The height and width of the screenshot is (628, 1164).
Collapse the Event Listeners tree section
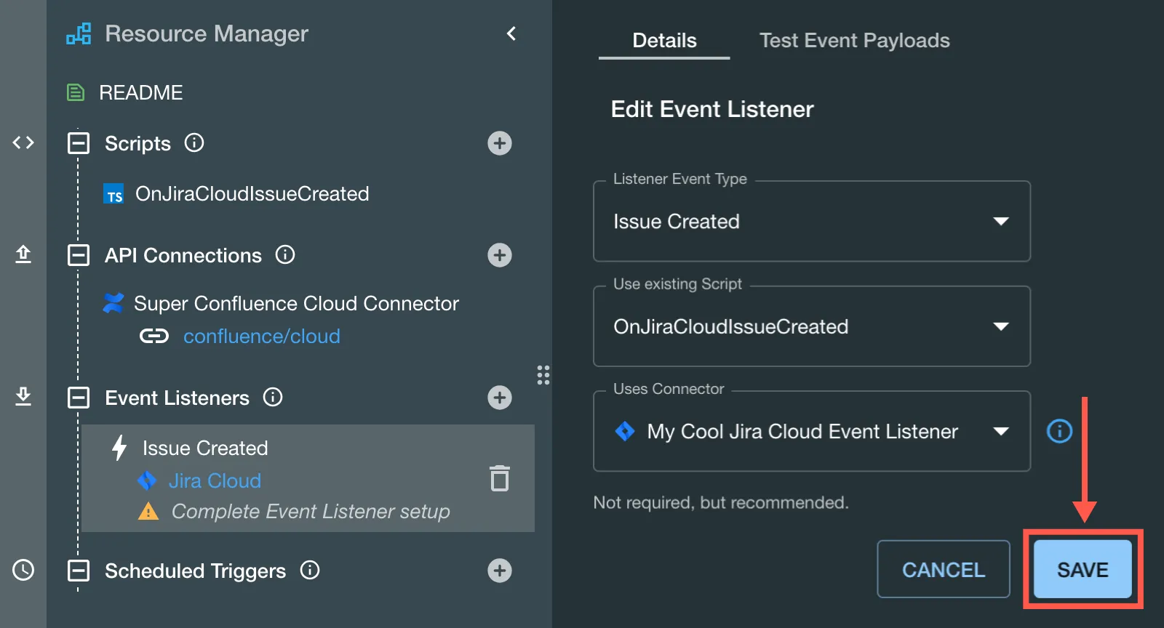pos(79,398)
